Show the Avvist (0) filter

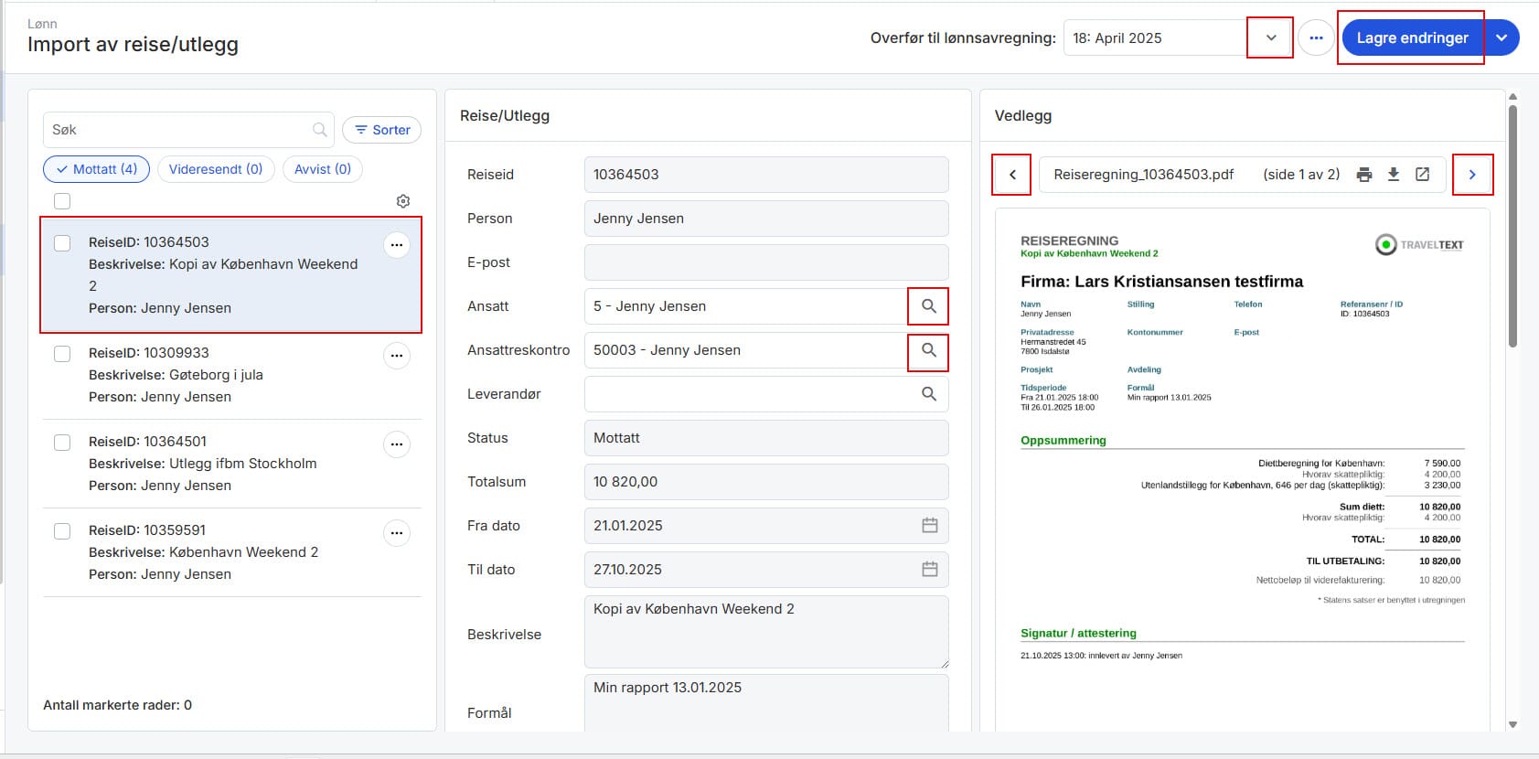[x=323, y=169]
